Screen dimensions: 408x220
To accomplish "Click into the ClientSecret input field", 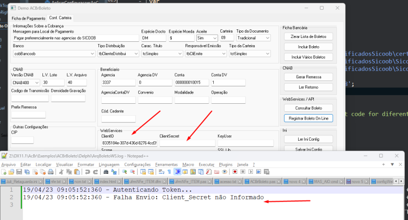I will [x=187, y=143].
